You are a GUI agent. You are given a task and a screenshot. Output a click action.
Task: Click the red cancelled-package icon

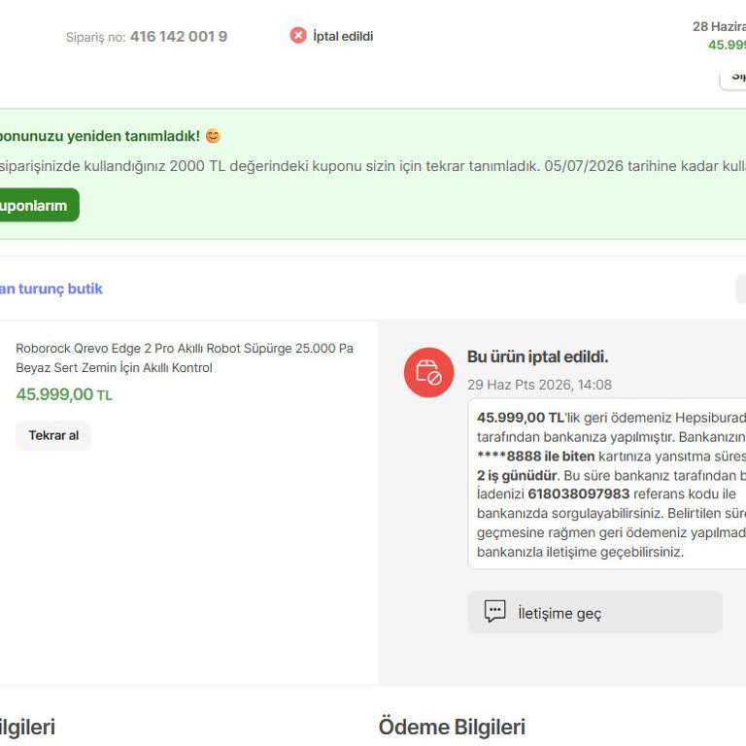(428, 372)
